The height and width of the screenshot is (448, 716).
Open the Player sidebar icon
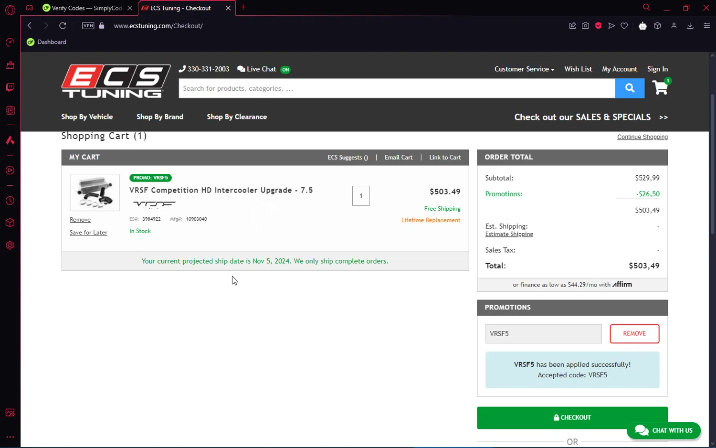point(10,171)
